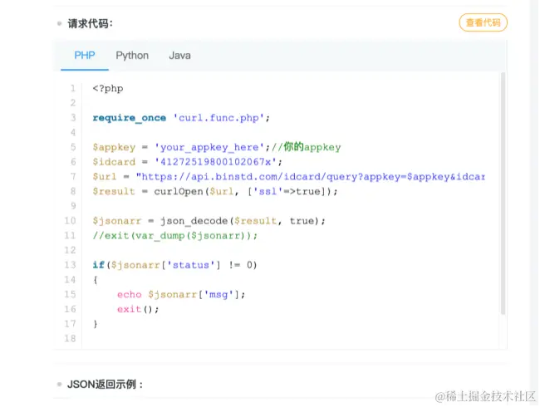Viewport: 540px width, 407px height.
Task: Switch to the PHP code tab
Action: click(85, 56)
